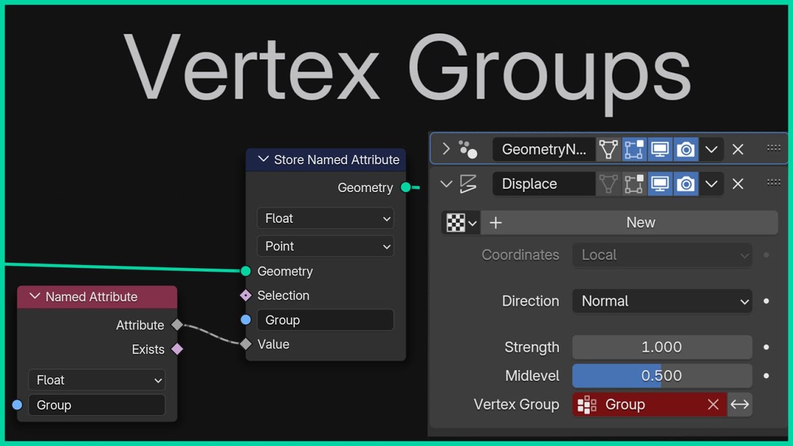Click the Group name field in Named Attribute node
This screenshot has width=793, height=446.
pos(97,405)
